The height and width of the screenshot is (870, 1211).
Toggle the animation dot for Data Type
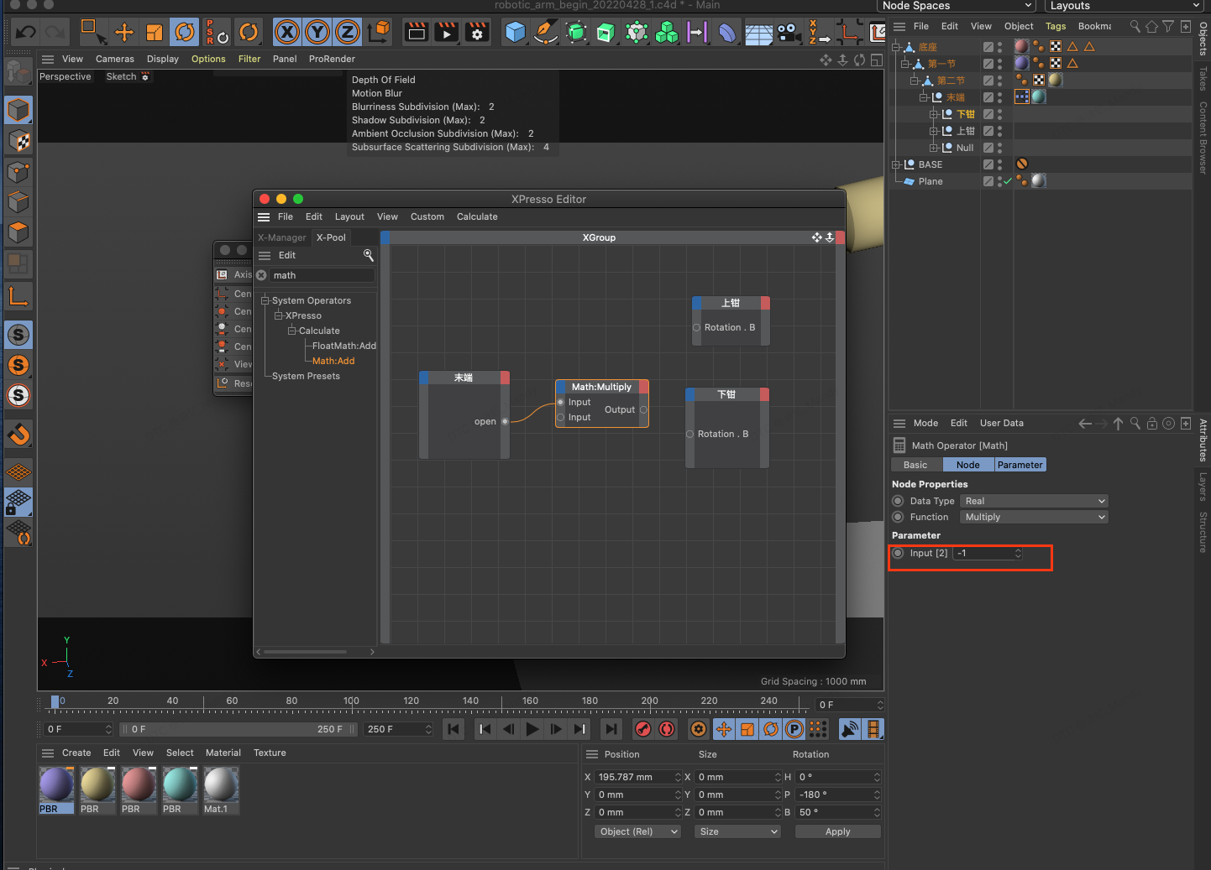click(x=898, y=501)
